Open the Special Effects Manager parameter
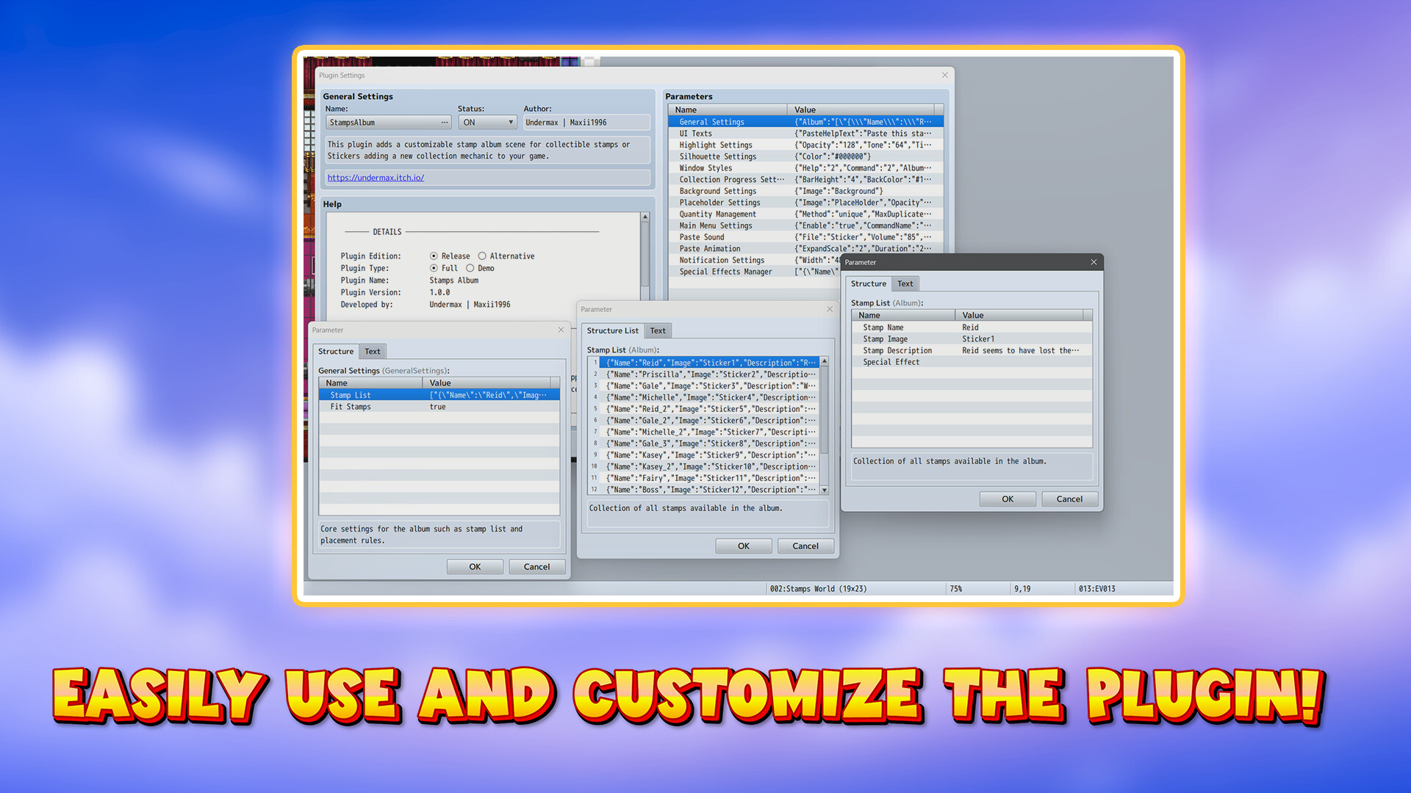Image resolution: width=1411 pixels, height=793 pixels. (x=726, y=271)
